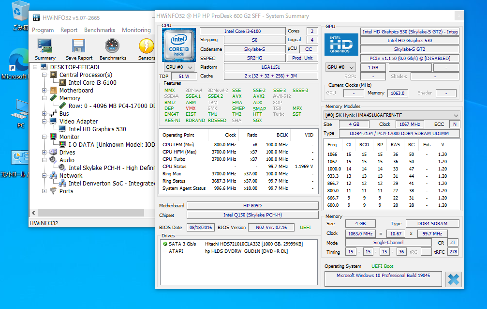Expand the Motherboard tree node
The image size is (487, 309).
point(45,91)
